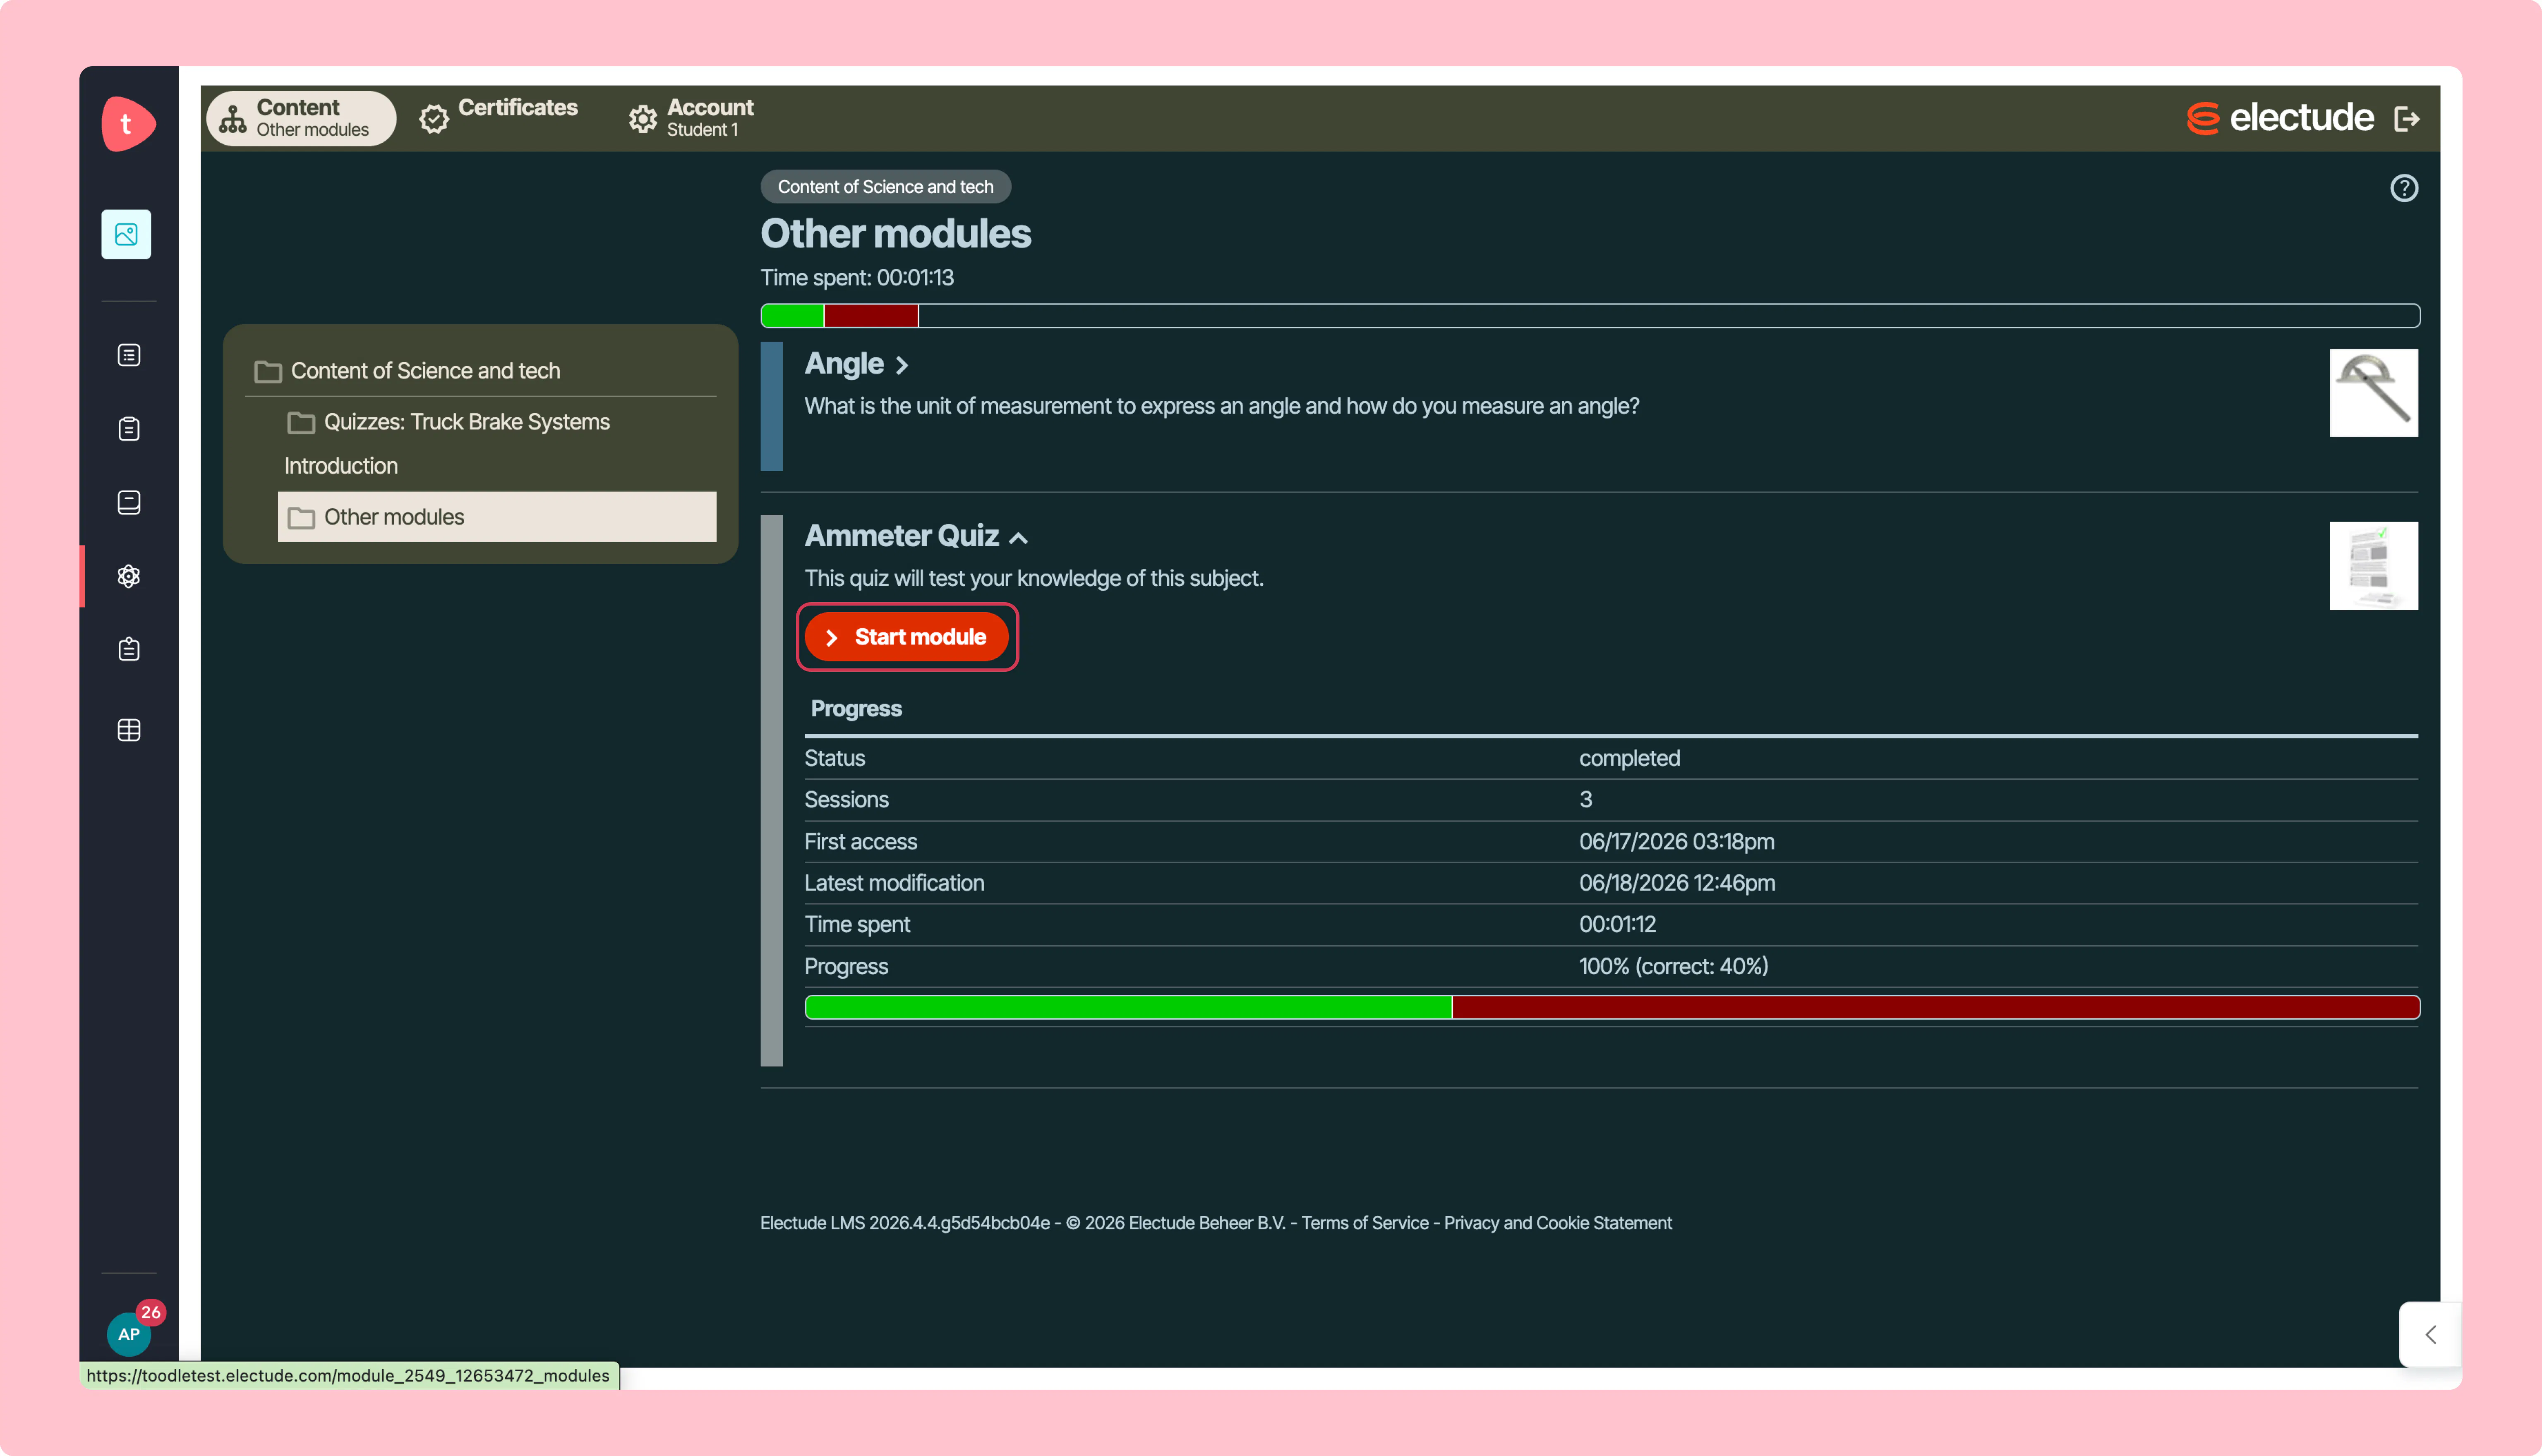Screen dimensions: 2542x1456
Task: Open Content of Science and tech tree item
Action: point(425,371)
